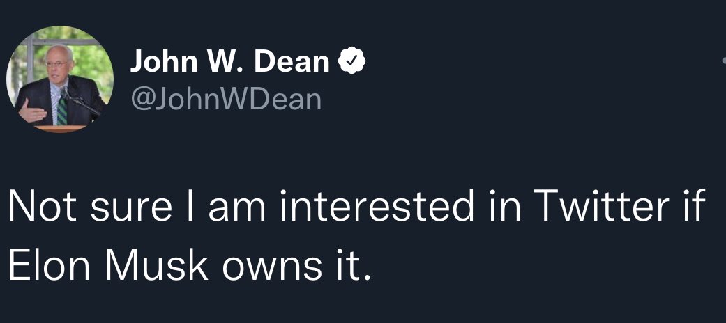Screen dimensions: 726x323
Task: Click the striped tie in the avatar photo
Action: click(61, 109)
